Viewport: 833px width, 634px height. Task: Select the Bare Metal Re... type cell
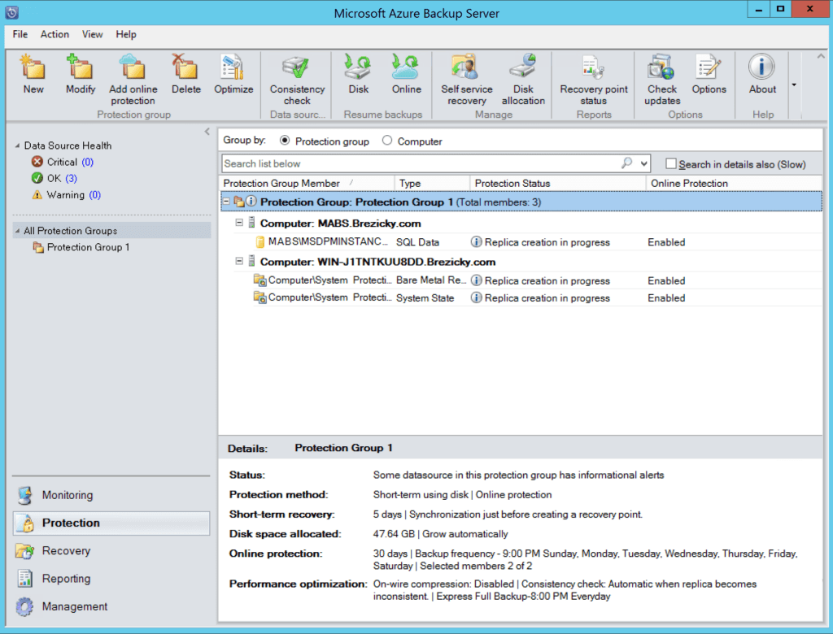[x=431, y=280]
